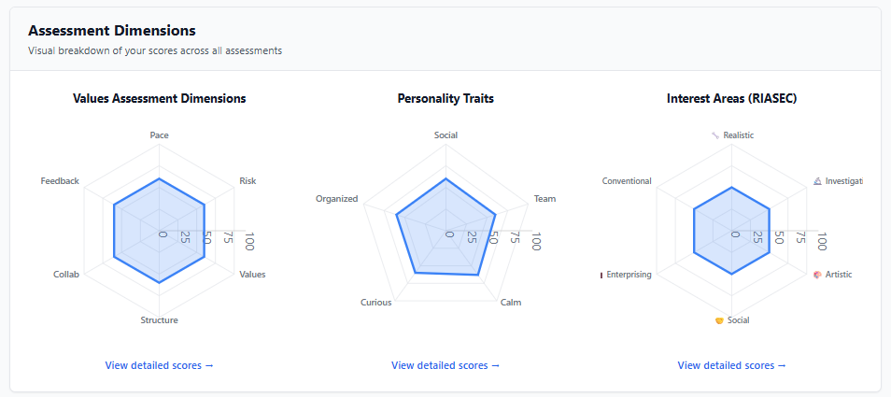Click the Pace axis label

pyautogui.click(x=160, y=135)
